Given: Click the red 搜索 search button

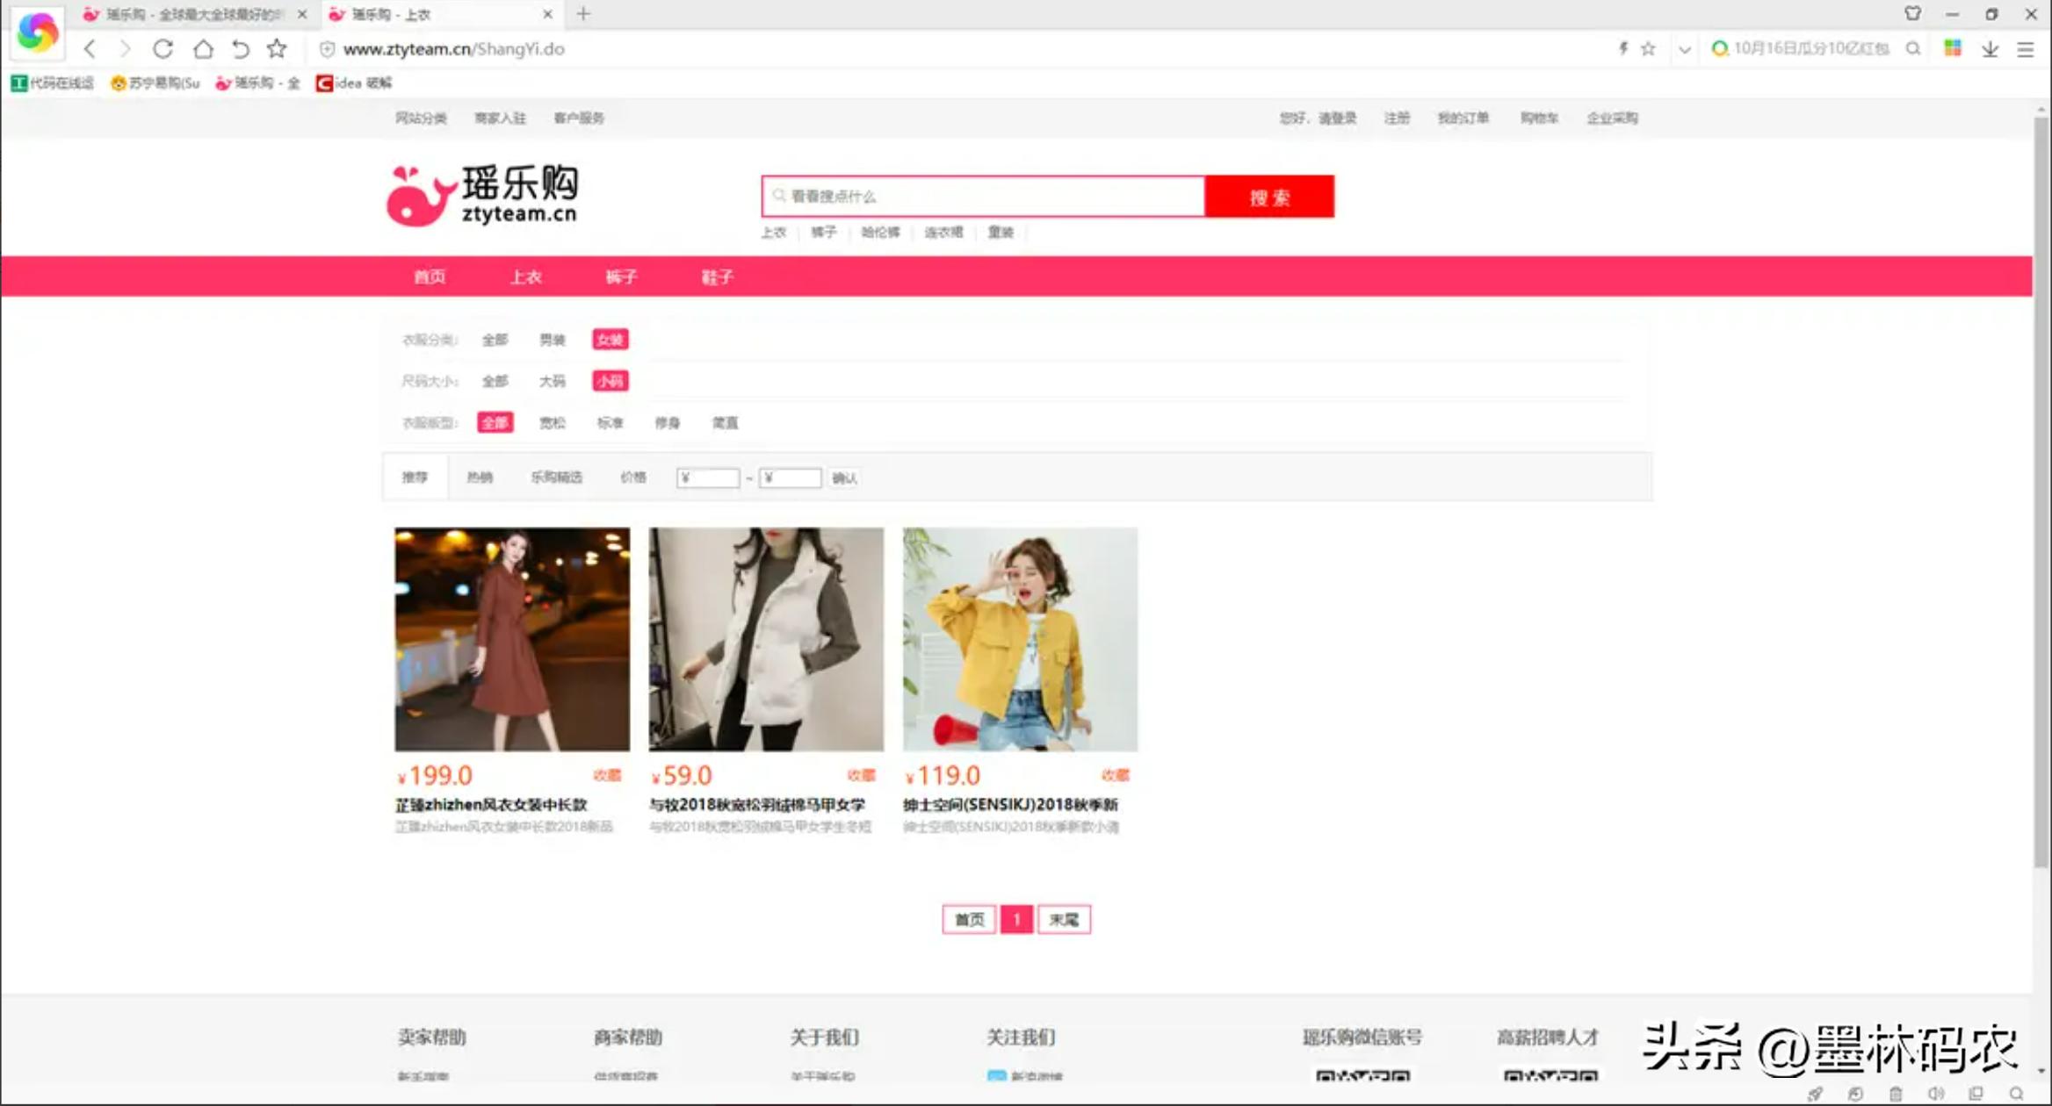Looking at the screenshot, I should click(1270, 196).
